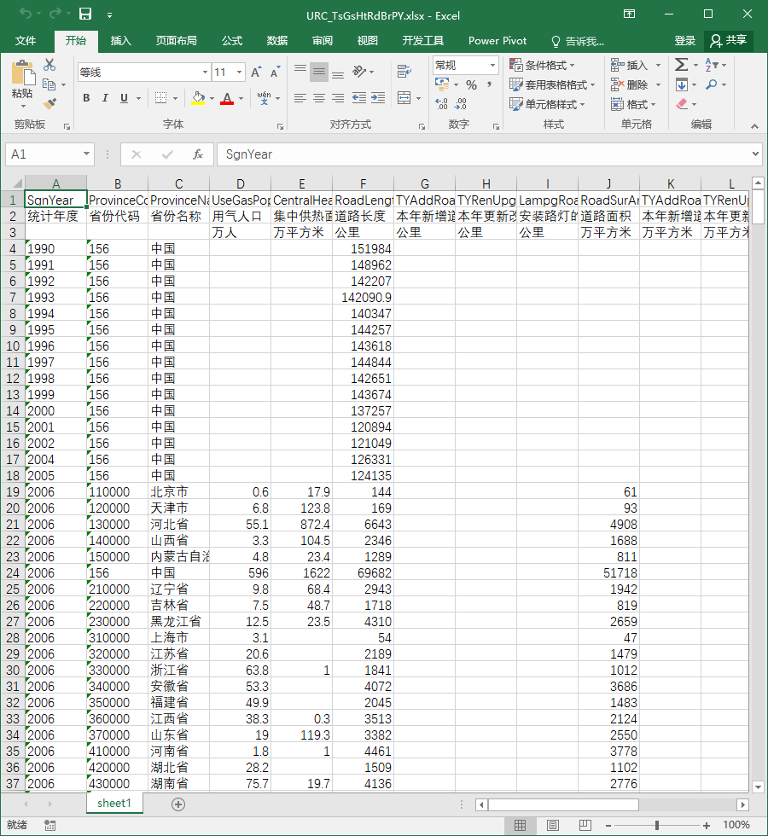Click the Increase Decimal icon
Screen dimensions: 768x836
click(442, 104)
